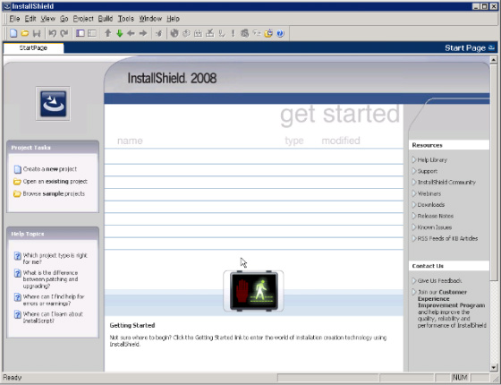Click the folder icon beside Browse sample projects
Screen dimensions: 501x385
(x=17, y=193)
